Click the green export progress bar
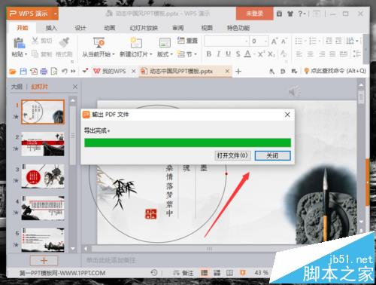The height and width of the screenshot is (285, 376). (x=187, y=142)
